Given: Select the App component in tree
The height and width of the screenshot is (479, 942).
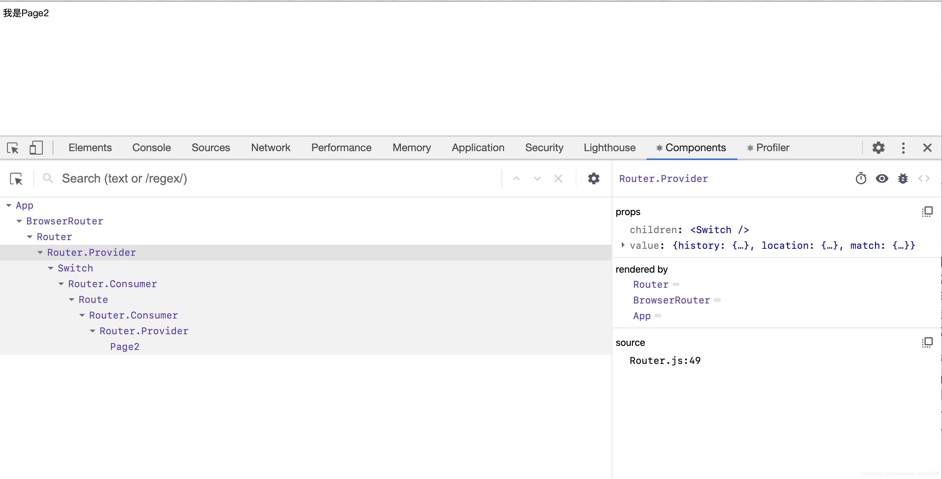Looking at the screenshot, I should point(24,205).
